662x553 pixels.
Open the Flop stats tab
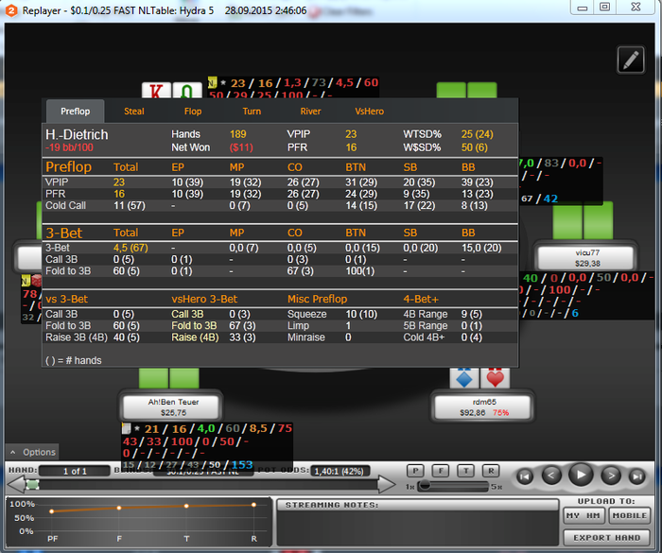pyautogui.click(x=193, y=112)
